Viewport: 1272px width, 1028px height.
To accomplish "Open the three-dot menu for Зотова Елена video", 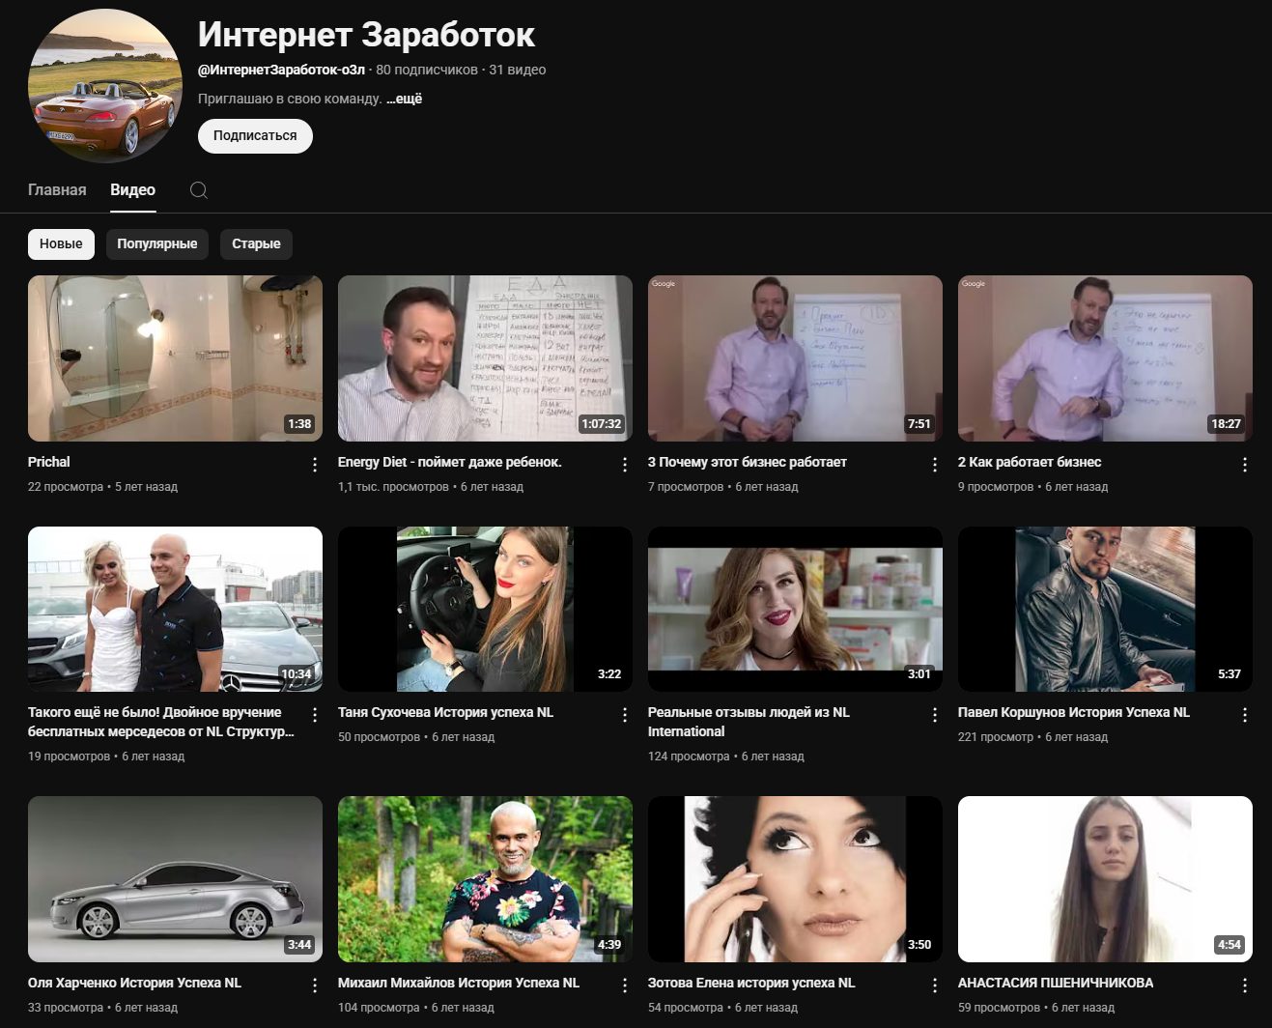I will pos(935,985).
